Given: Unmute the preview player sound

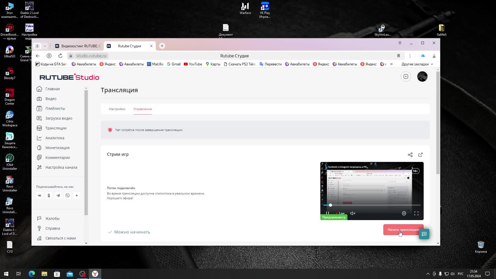Looking at the screenshot, I should point(353,213).
